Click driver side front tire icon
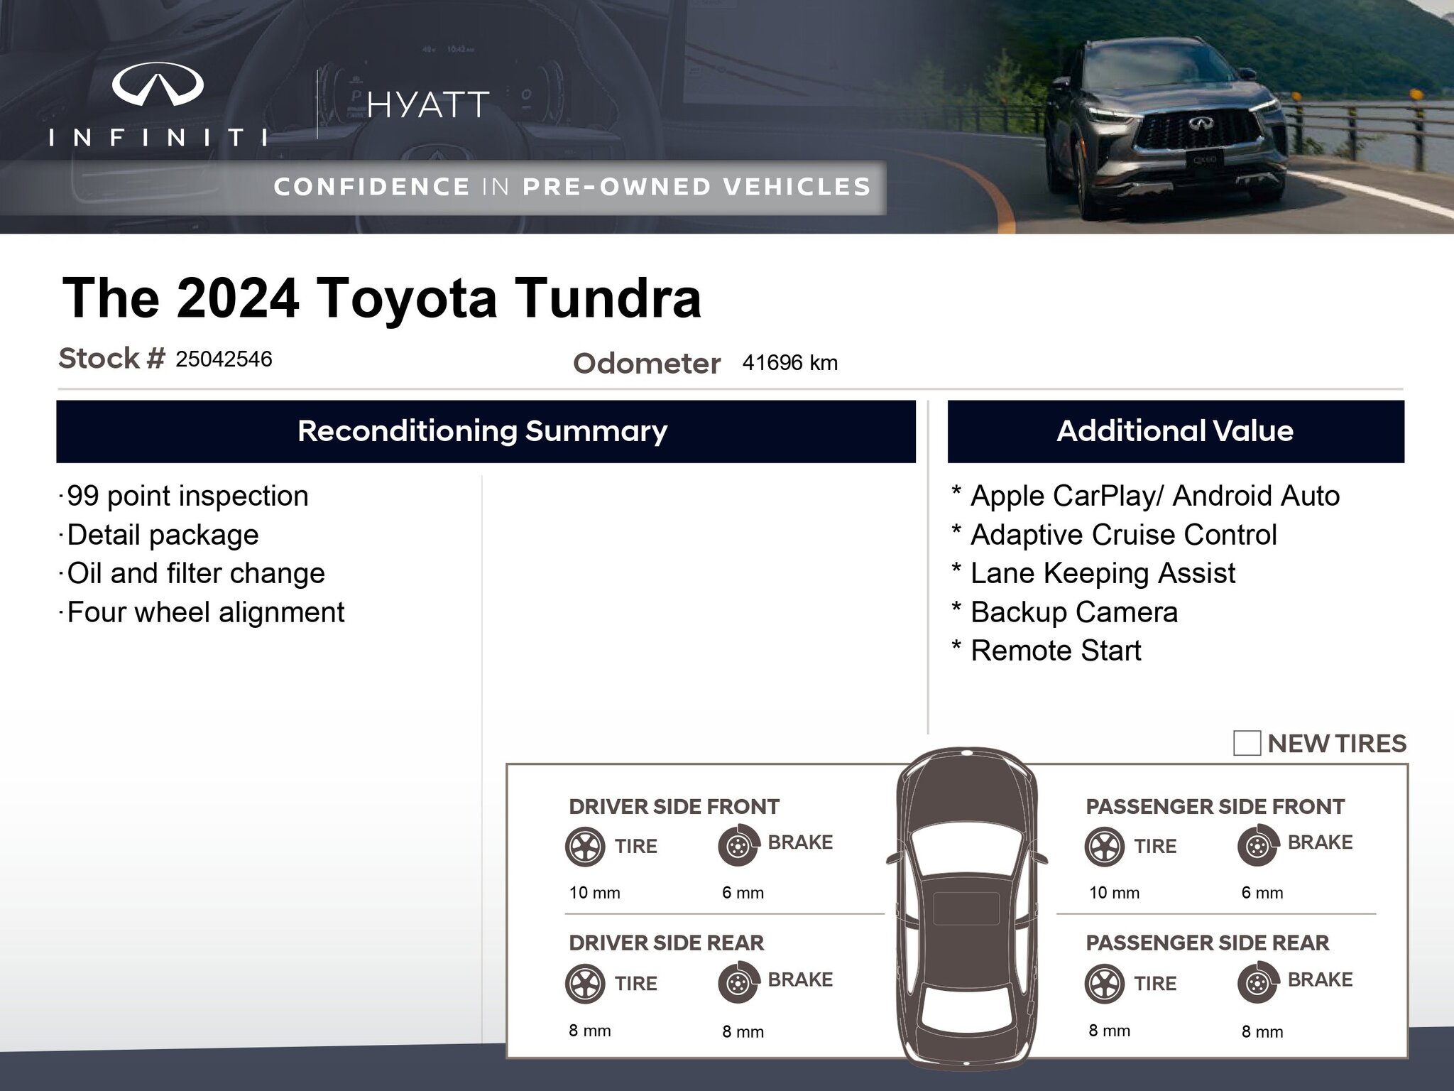This screenshot has height=1091, width=1454. pos(585,846)
